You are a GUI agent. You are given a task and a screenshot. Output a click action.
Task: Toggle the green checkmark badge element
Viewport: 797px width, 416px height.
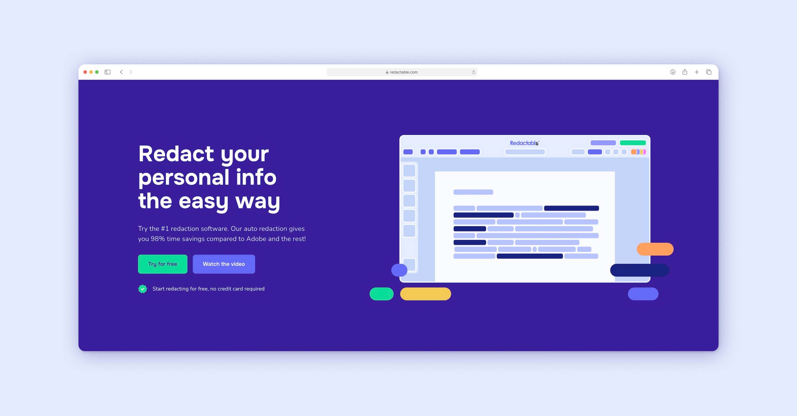coord(143,288)
